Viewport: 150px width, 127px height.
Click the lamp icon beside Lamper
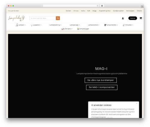tap(17, 25)
